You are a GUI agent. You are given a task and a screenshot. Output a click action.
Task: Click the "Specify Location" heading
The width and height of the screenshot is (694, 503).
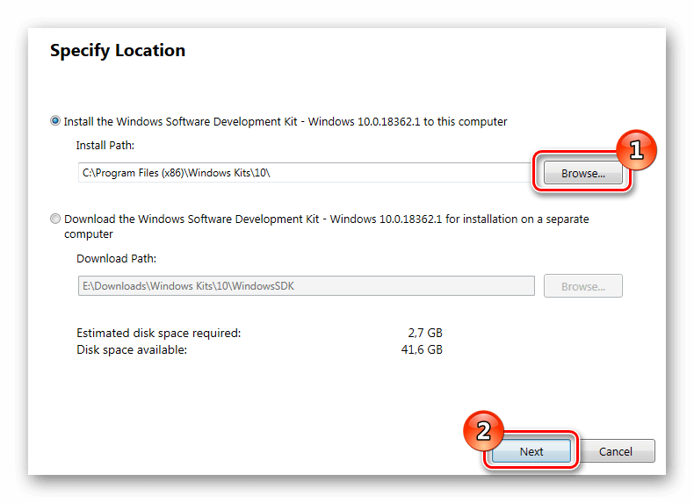pyautogui.click(x=118, y=51)
